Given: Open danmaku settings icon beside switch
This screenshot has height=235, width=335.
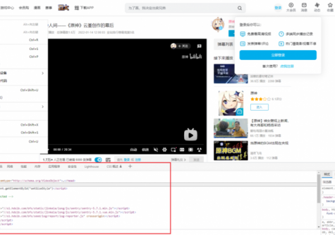Looking at the screenshot, I should [108, 159].
